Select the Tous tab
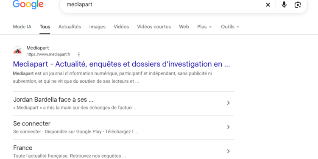 pyautogui.click(x=45, y=27)
